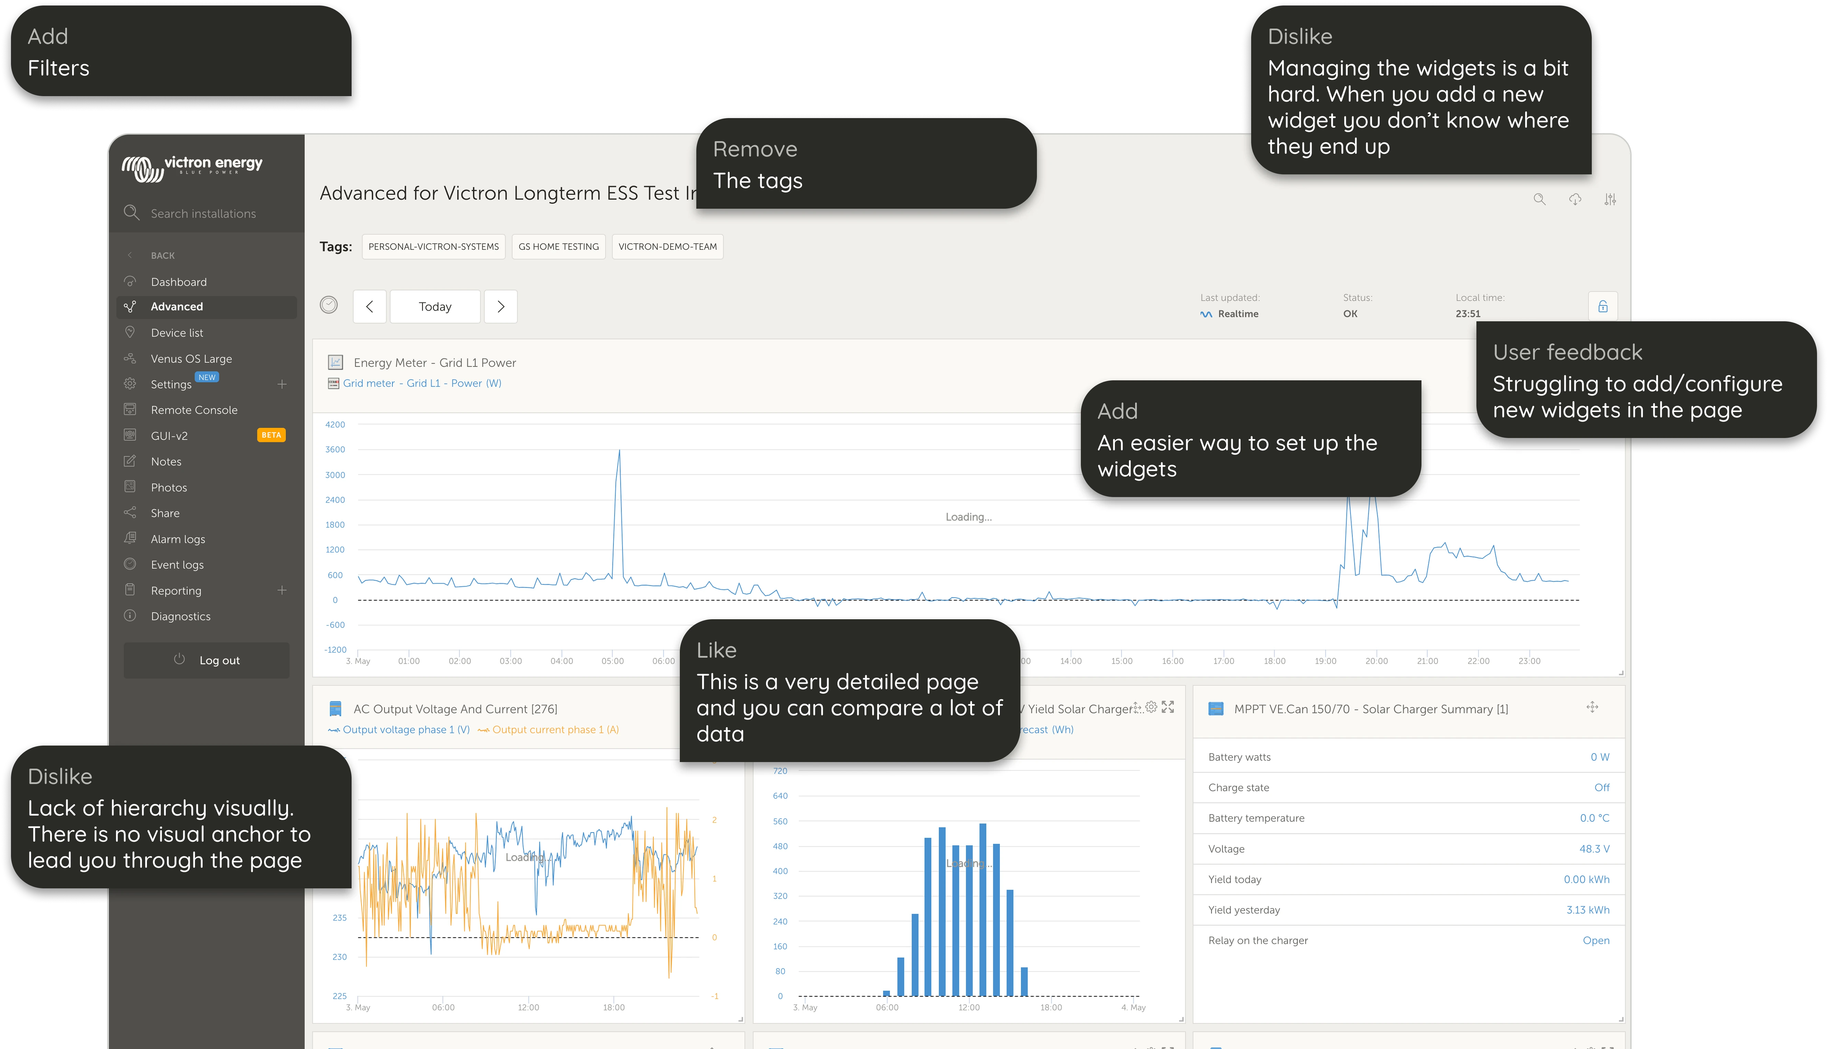Expand Solar Charger Yield widget to fullscreen
Screen dimensions: 1828x1049
1168,707
